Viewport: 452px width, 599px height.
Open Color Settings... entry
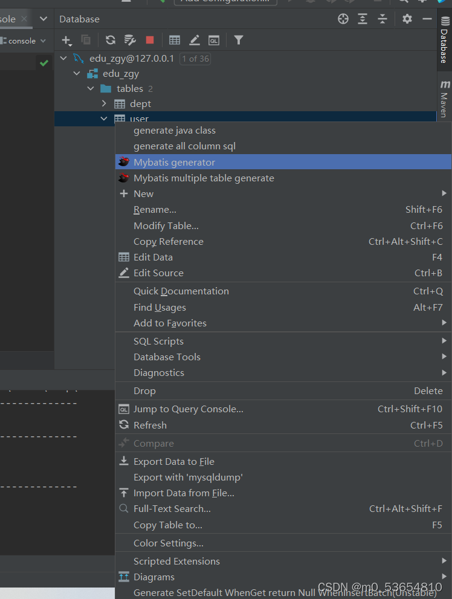coord(283,543)
